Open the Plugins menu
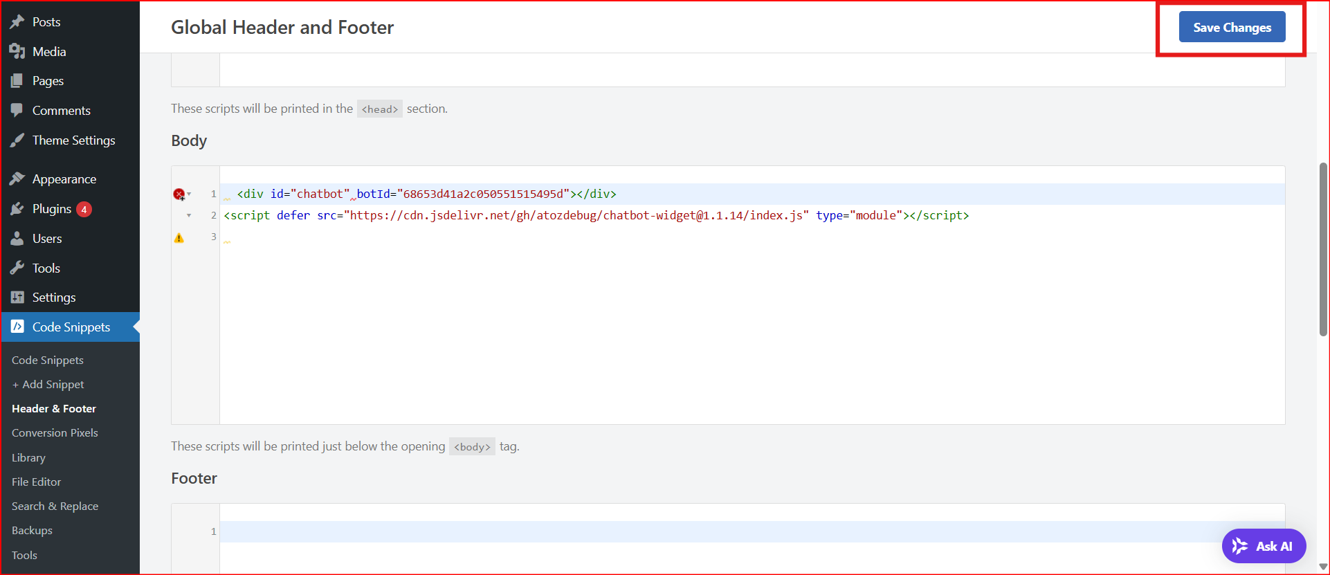 point(70,209)
